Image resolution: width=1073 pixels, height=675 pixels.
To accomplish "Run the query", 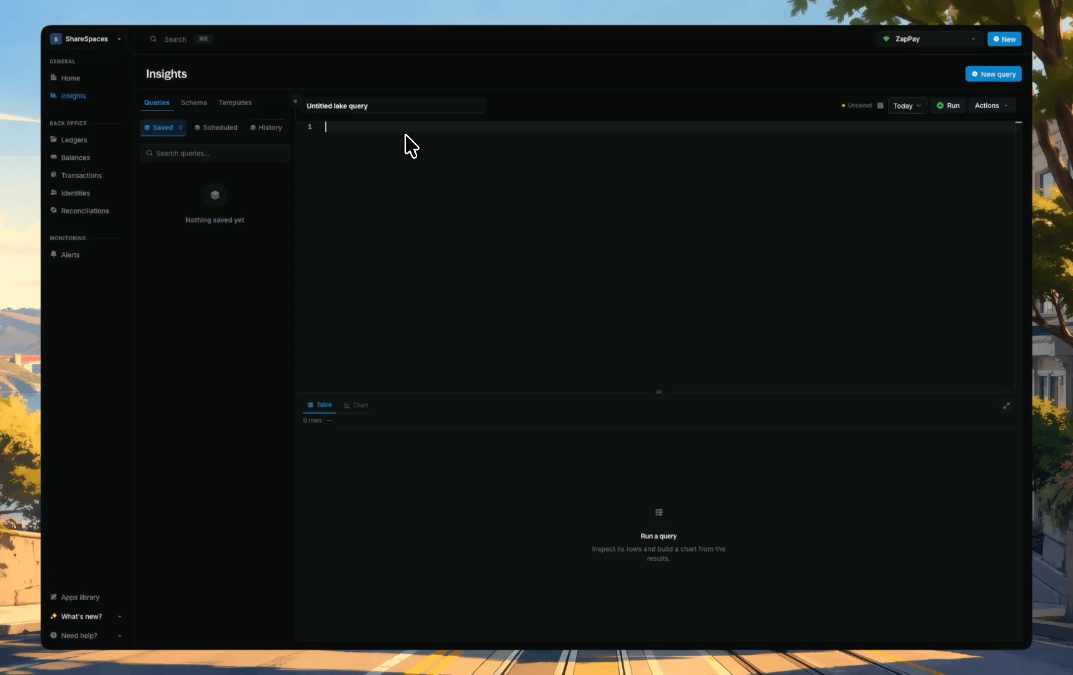I will click(x=948, y=106).
